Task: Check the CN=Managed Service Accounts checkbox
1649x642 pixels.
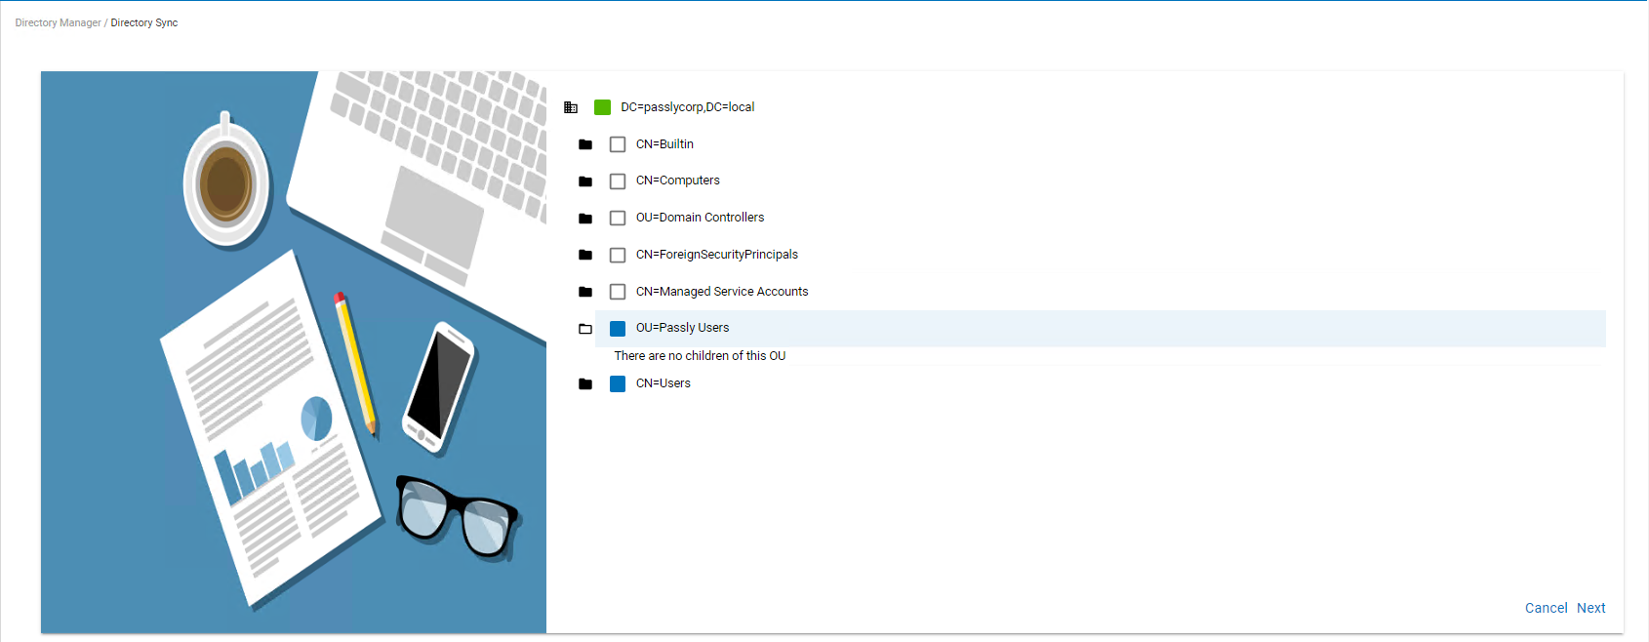Action: (x=618, y=292)
